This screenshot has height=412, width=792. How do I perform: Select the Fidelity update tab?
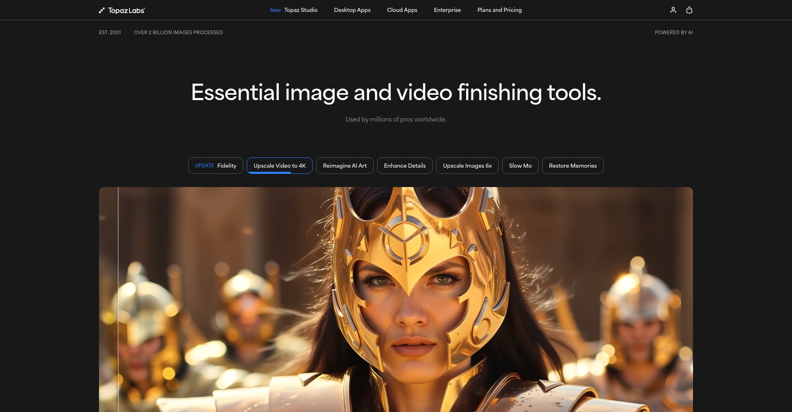tap(215, 166)
